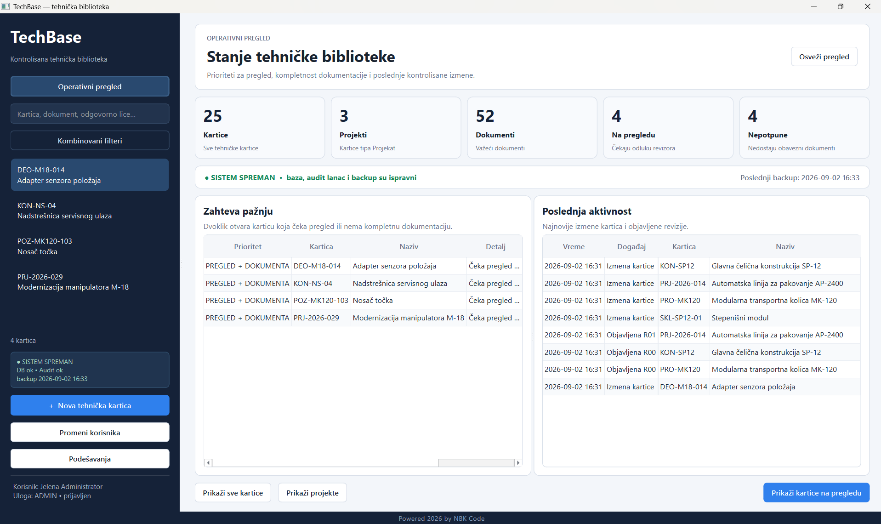Focus the card search input field

point(90,114)
